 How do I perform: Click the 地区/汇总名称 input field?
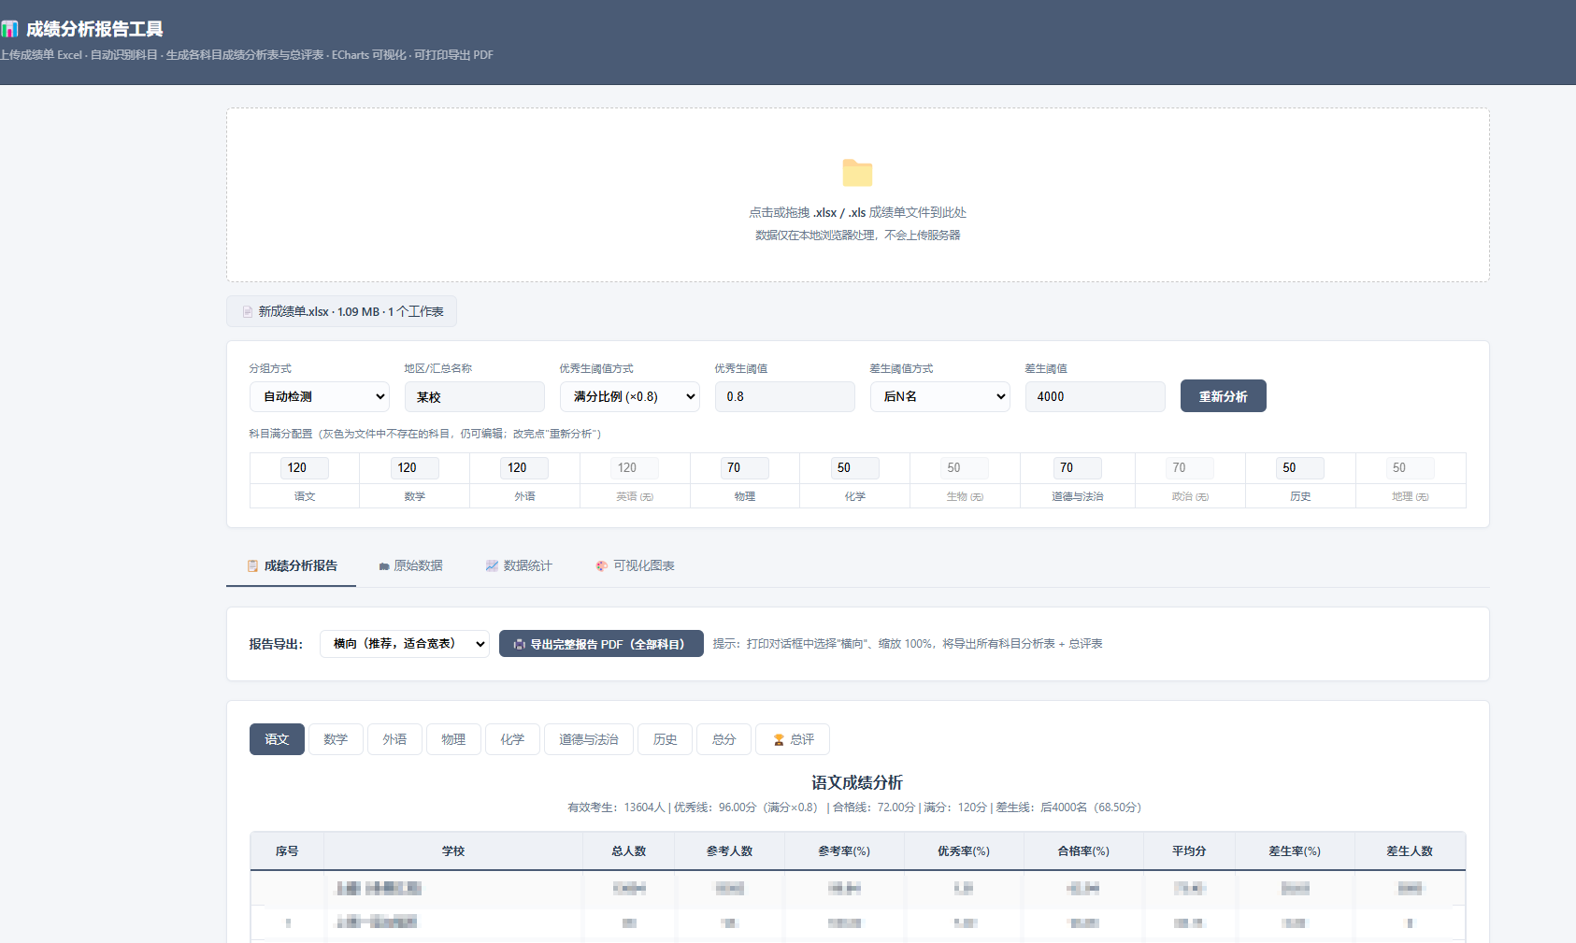click(475, 396)
